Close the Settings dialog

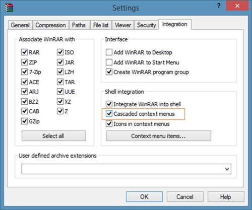237,6
